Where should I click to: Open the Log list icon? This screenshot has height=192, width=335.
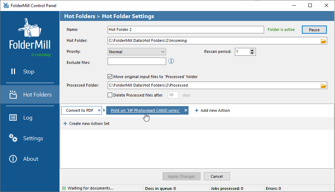click(x=13, y=117)
